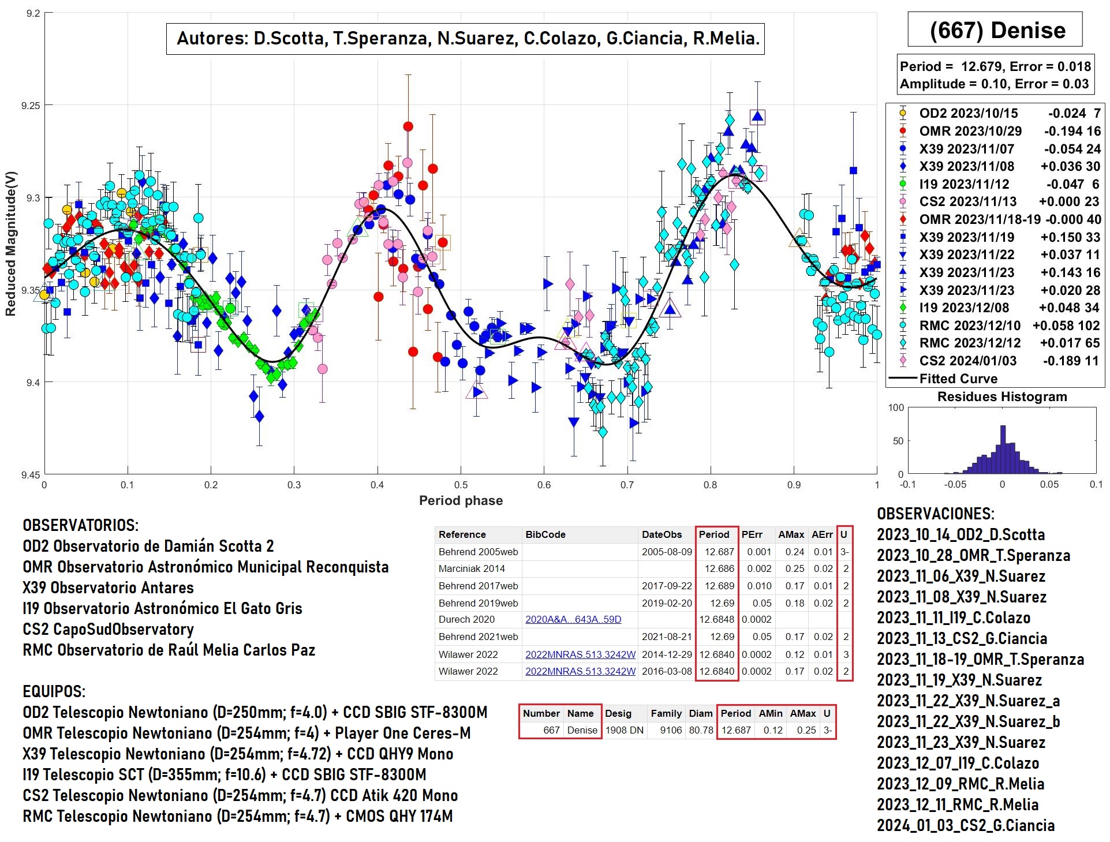Screen dimensions: 1110x842
Task: Click X39 2023/11/22 down-triangle legend marker
Action: tap(903, 255)
